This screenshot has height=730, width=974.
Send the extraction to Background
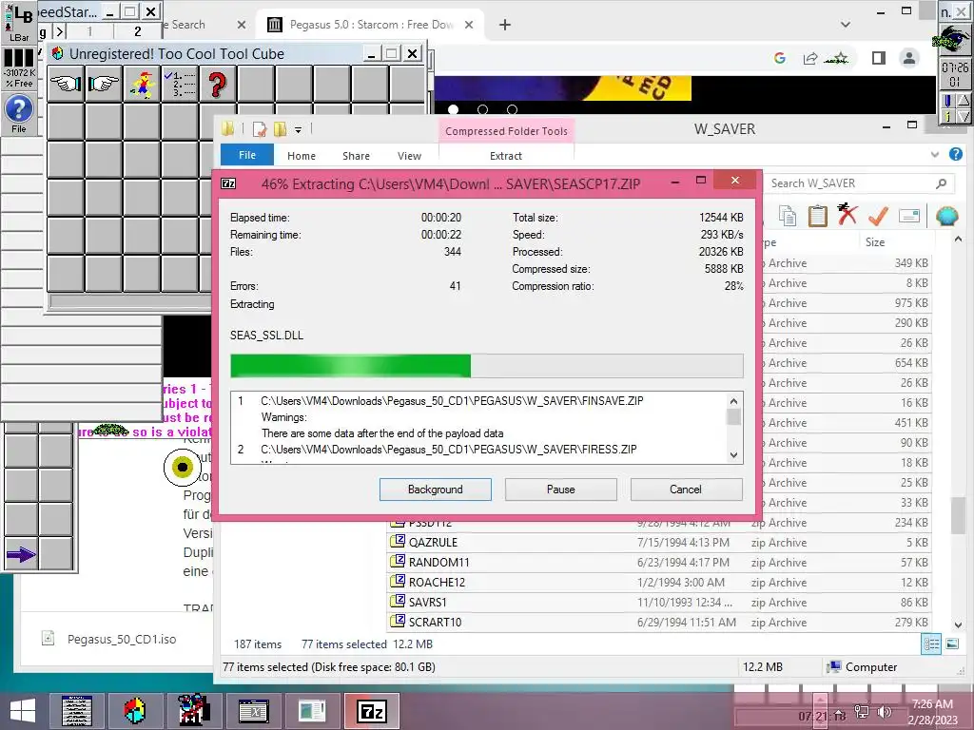436,490
